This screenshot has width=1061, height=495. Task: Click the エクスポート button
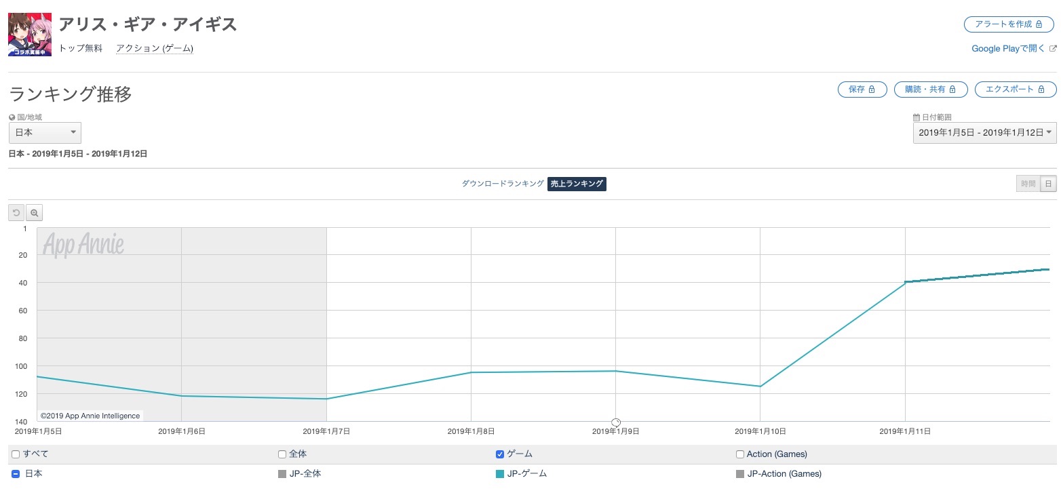tap(1016, 90)
